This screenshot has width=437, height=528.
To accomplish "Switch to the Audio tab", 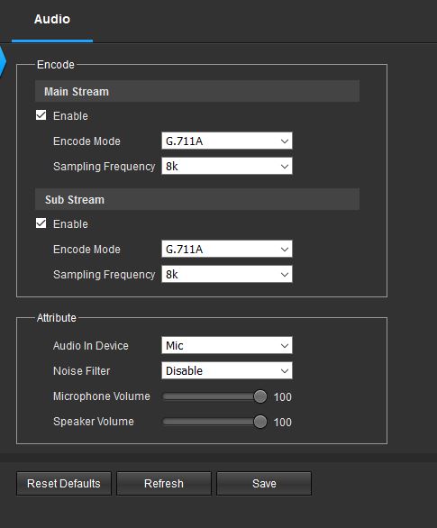I will [52, 19].
